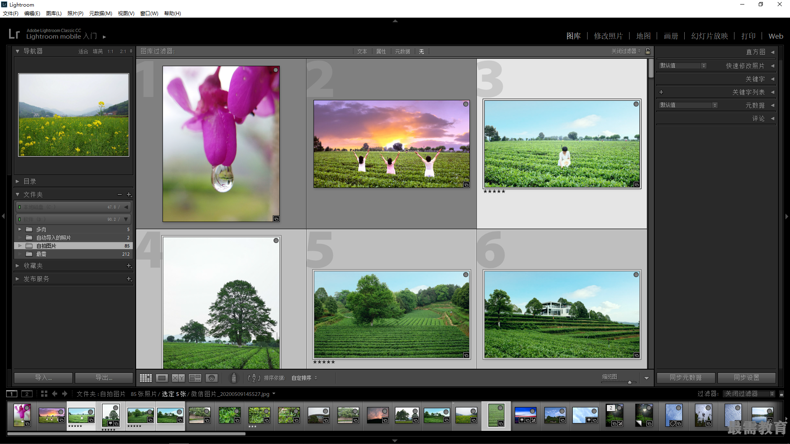Open the 元数据(M) menu
790x444 pixels.
(100, 13)
